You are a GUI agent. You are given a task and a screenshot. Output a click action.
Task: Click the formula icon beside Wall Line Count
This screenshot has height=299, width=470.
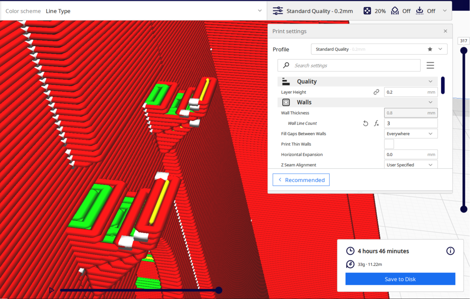376,123
